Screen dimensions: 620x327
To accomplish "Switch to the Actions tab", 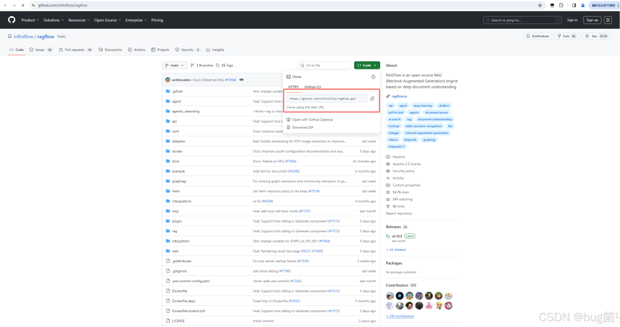I will coord(137,50).
